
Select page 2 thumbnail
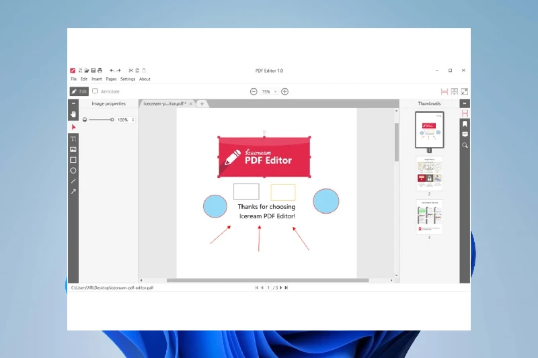click(429, 173)
